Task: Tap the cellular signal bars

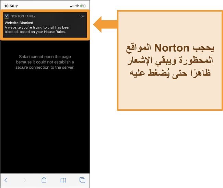Action: [x=72, y=6]
